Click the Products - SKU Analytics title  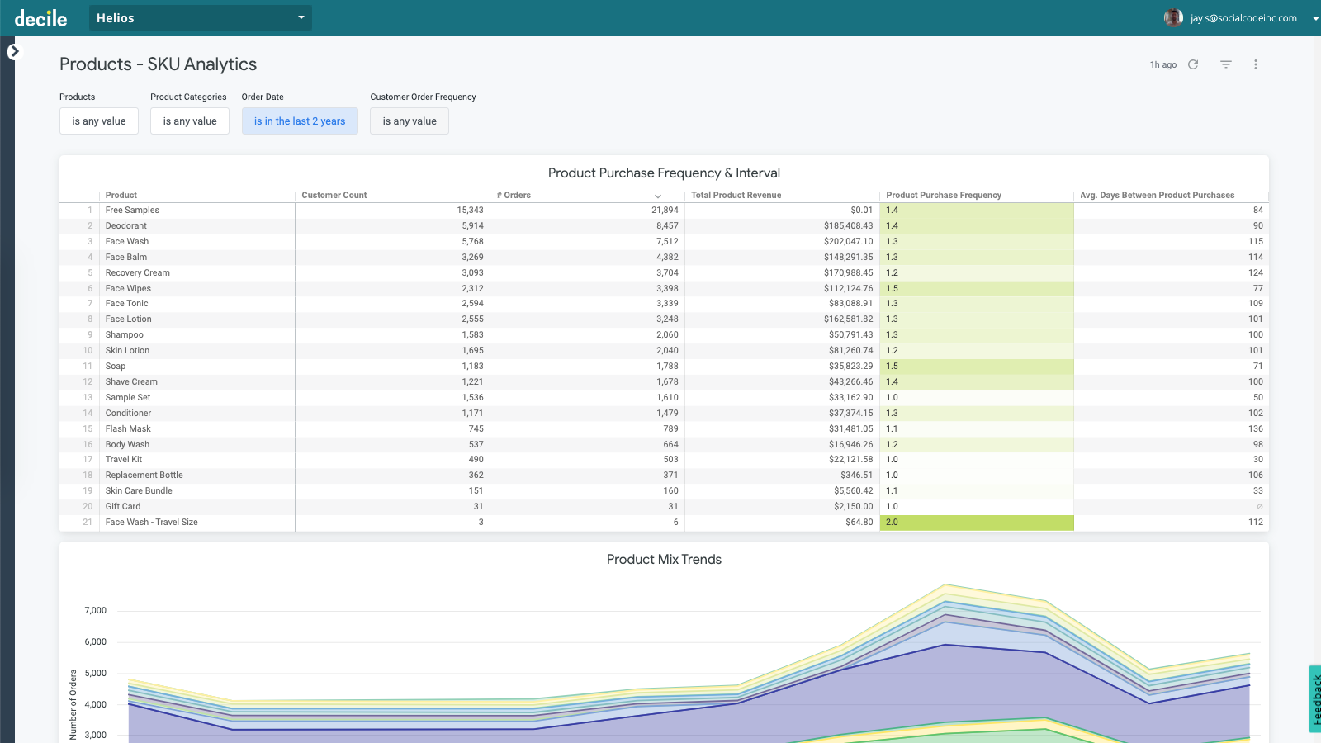point(158,64)
